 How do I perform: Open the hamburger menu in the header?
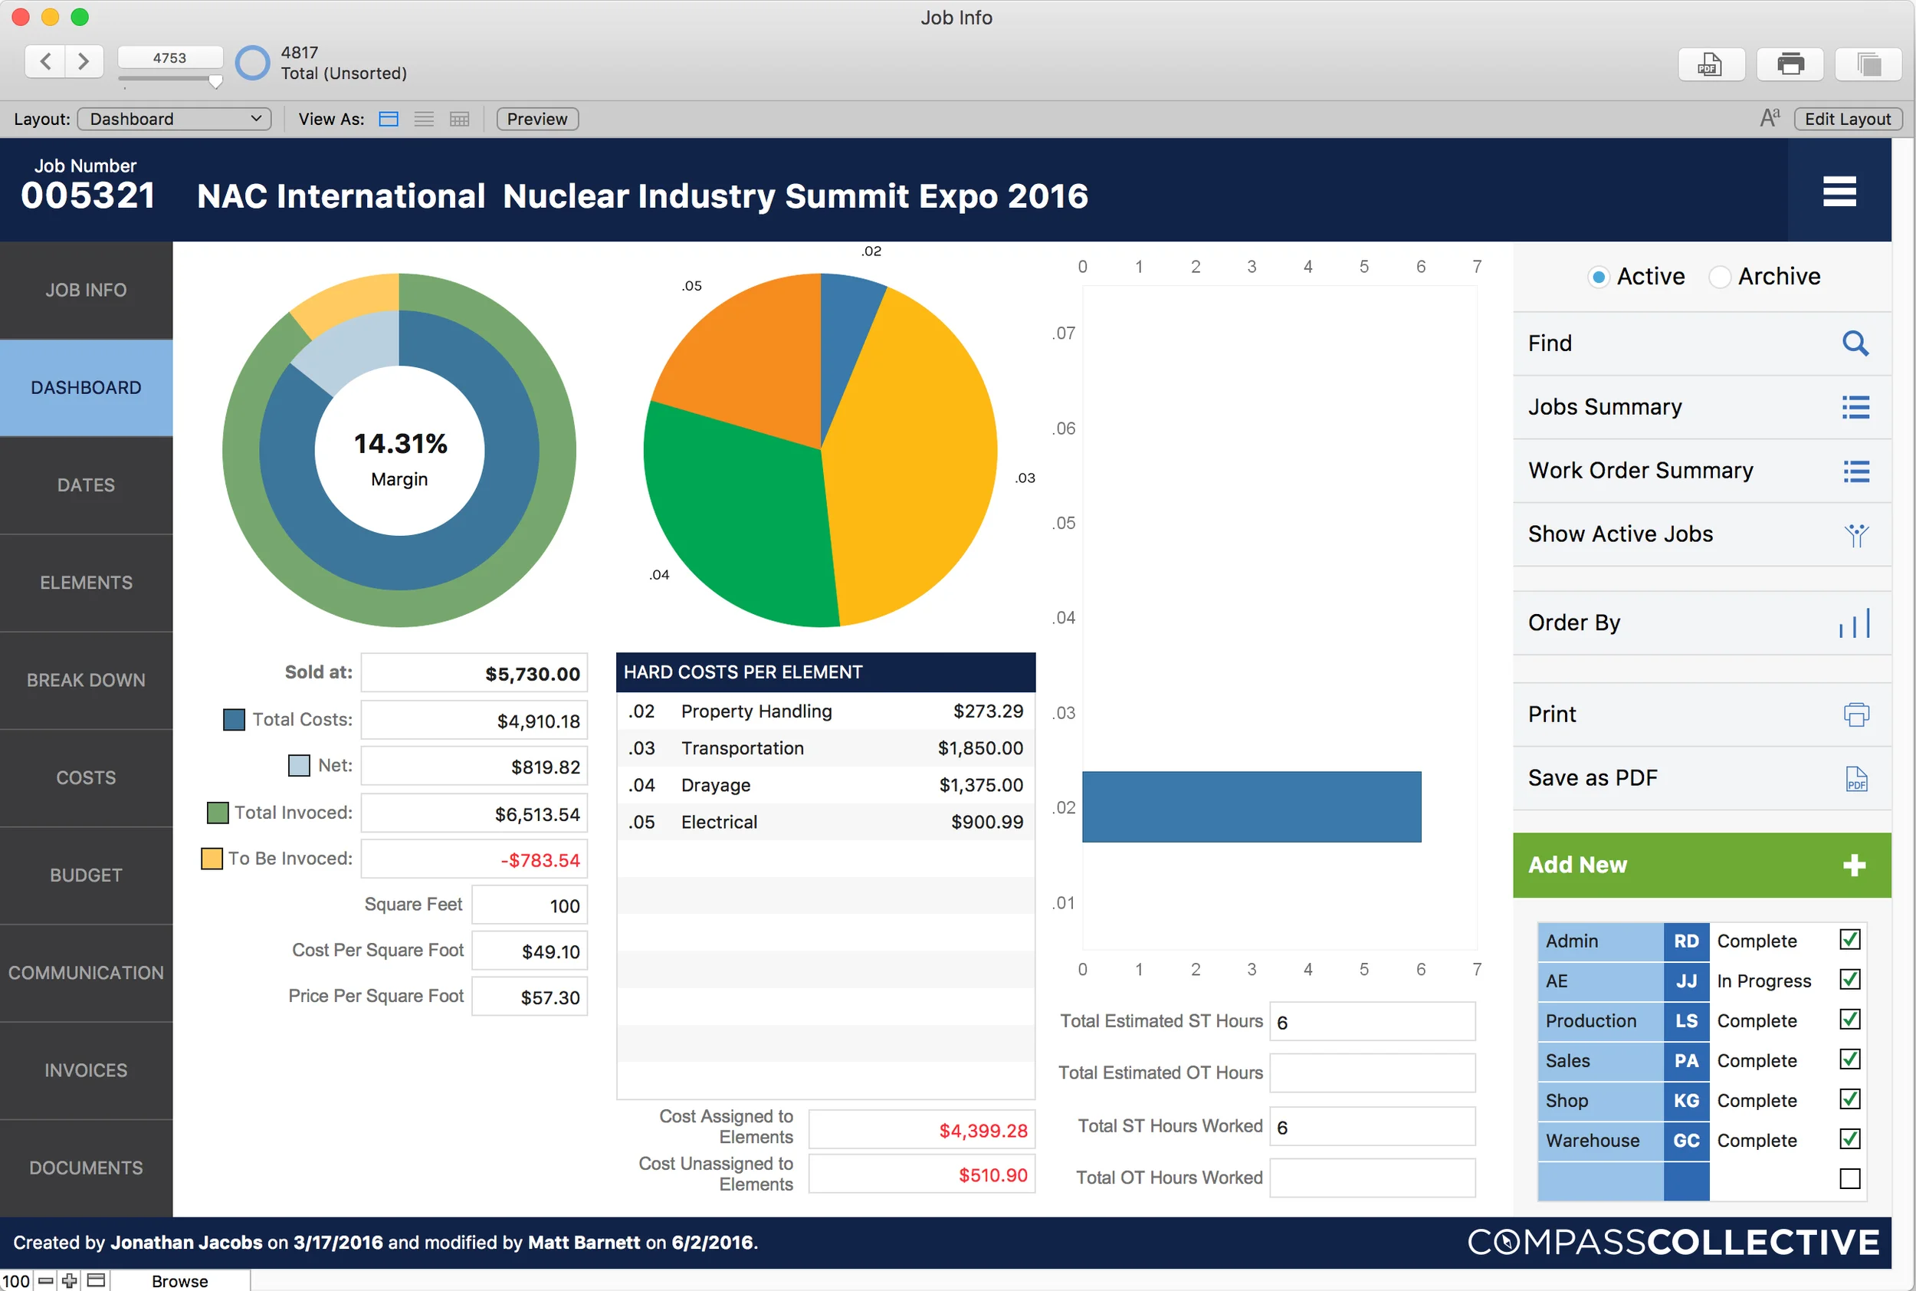pyautogui.click(x=1839, y=192)
